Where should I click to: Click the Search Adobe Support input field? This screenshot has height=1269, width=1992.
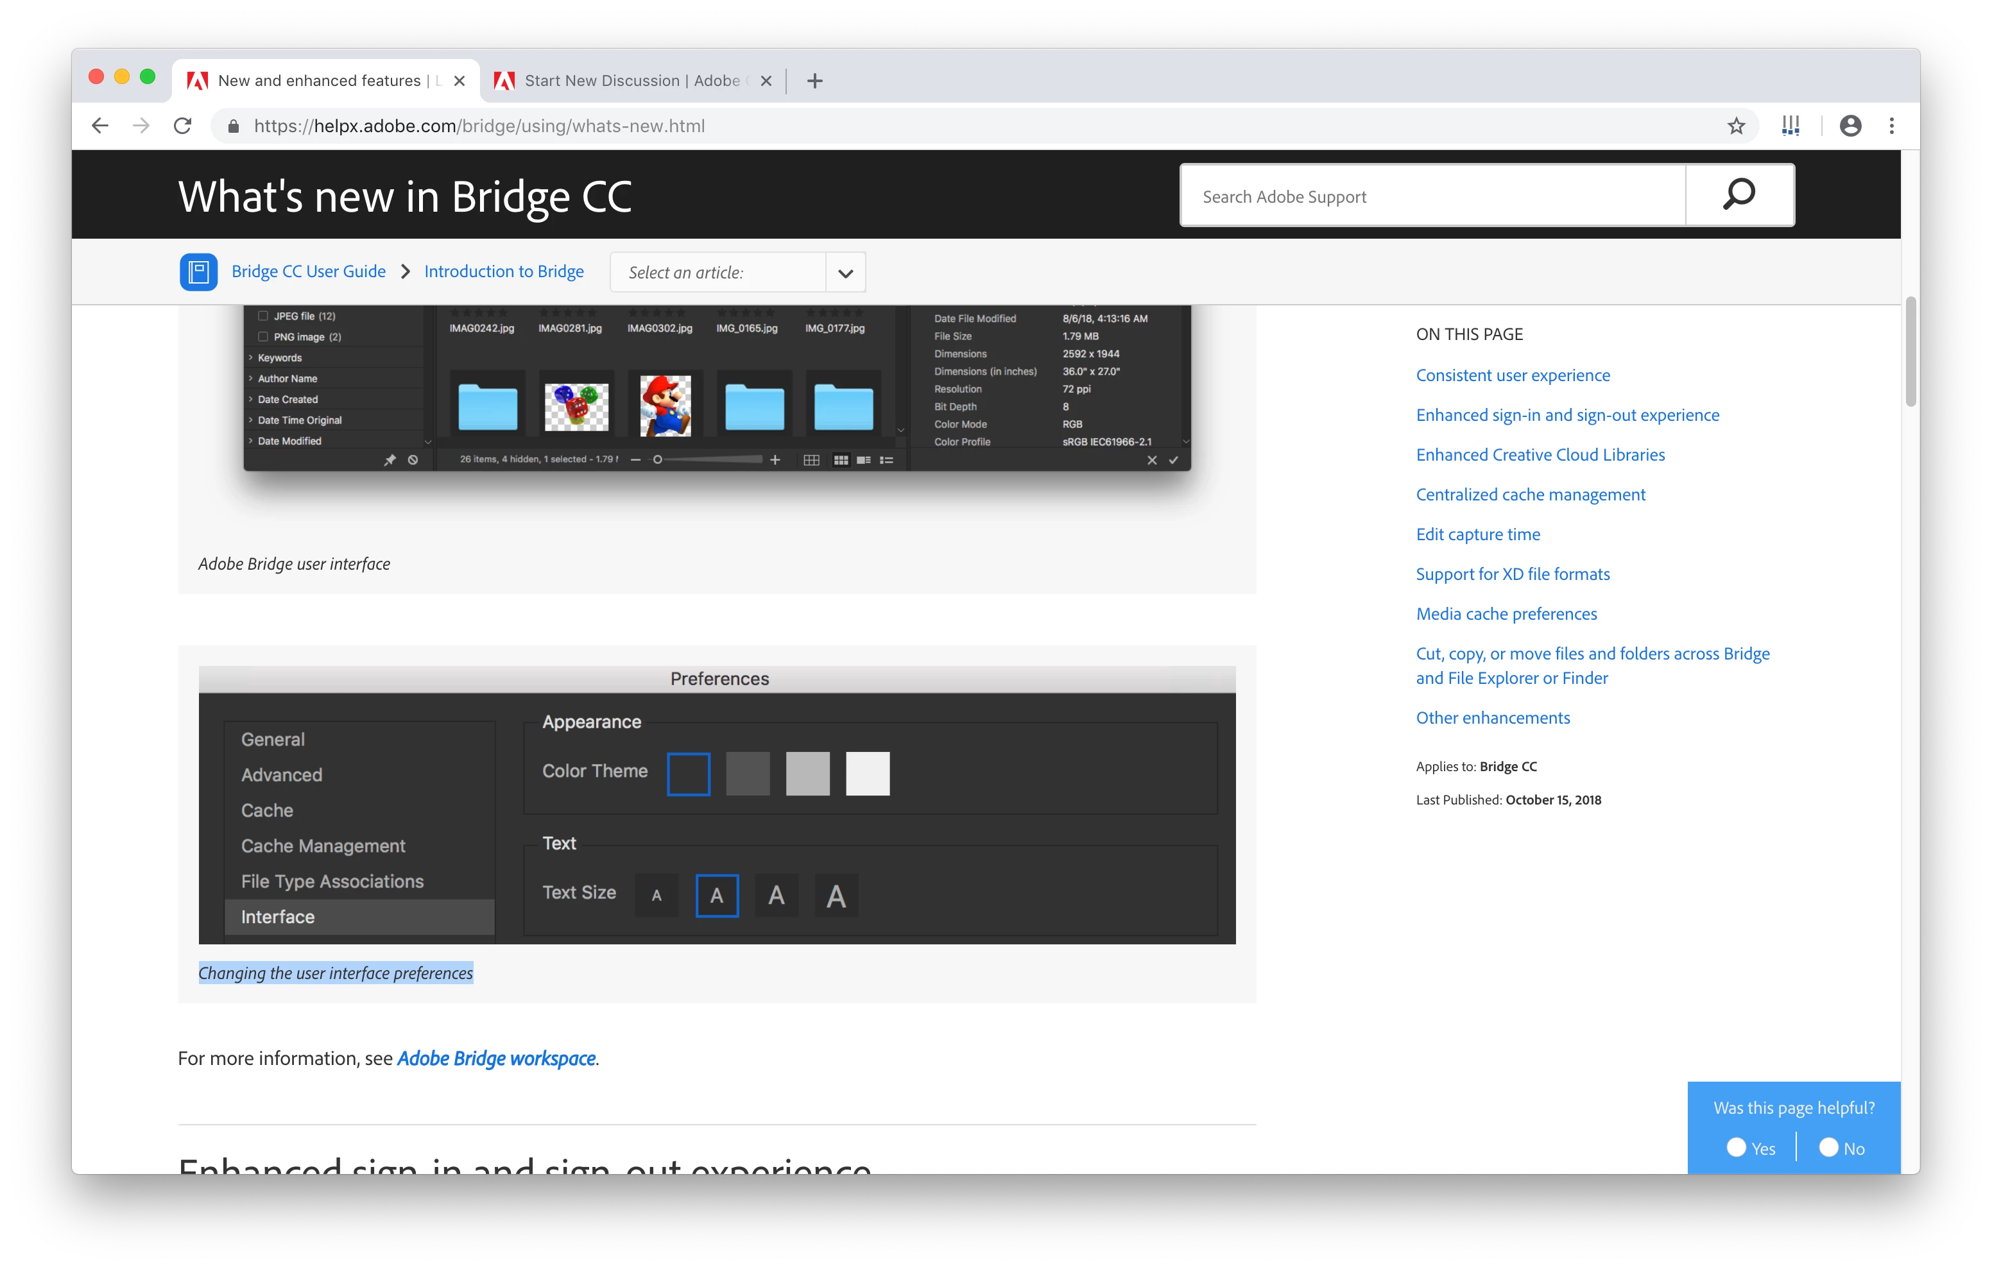(1432, 196)
